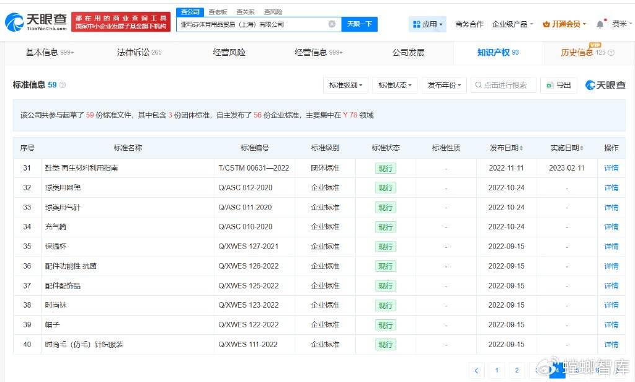The height and width of the screenshot is (382, 635).
Task: Click the 现行 status tag for row 31
Action: click(385, 167)
